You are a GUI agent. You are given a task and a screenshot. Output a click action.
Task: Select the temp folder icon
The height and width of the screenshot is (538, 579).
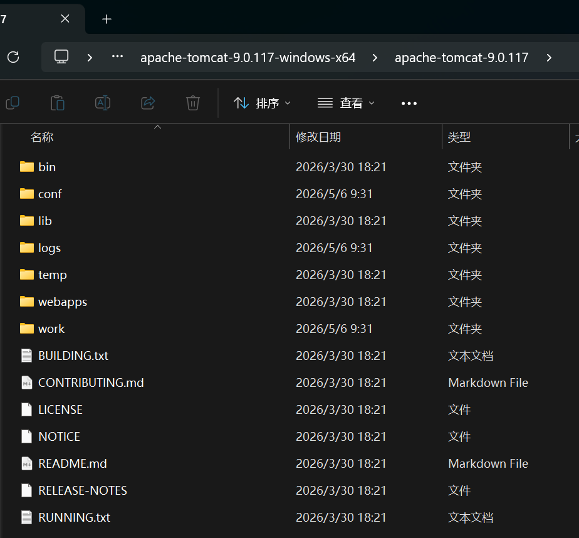click(26, 275)
